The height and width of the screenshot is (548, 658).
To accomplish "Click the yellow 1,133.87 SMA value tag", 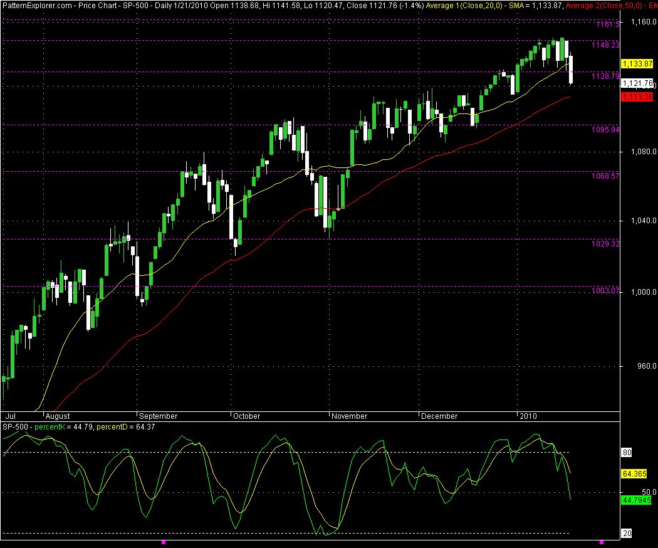I will point(637,64).
